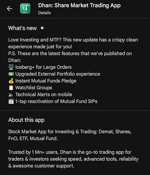Click the money bag emoji icon
Viewport: 150px width, 175px height.
coord(11,81)
